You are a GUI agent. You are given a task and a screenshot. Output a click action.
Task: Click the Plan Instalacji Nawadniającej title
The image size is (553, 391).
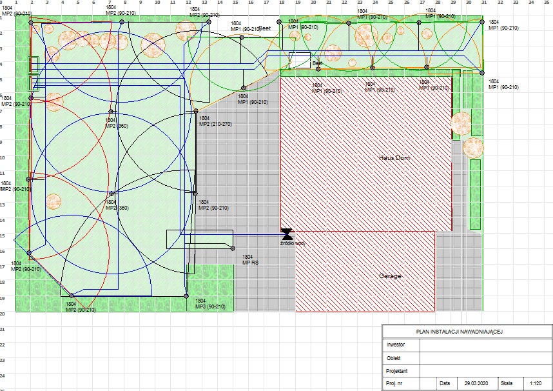(467, 331)
